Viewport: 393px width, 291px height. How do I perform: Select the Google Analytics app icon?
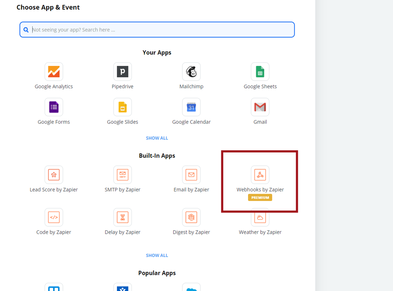click(54, 72)
